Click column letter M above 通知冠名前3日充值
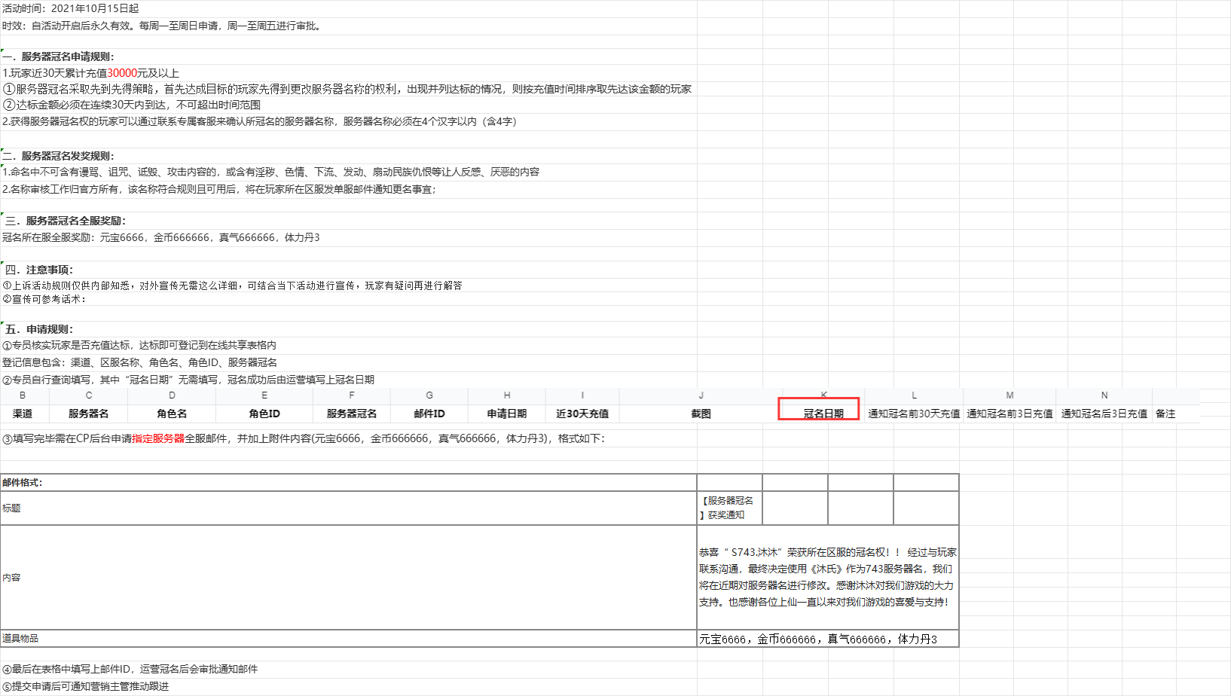 point(1010,395)
